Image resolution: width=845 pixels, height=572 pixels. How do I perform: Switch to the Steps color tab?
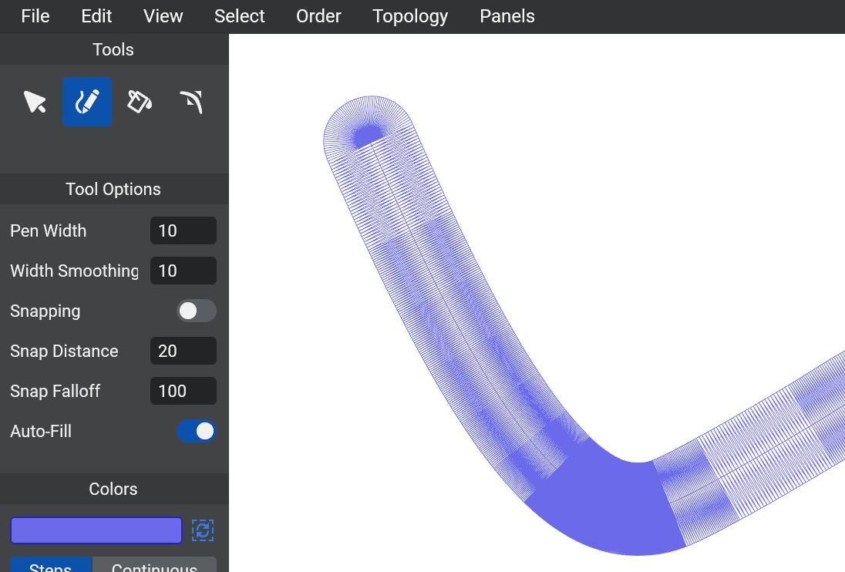(51, 564)
